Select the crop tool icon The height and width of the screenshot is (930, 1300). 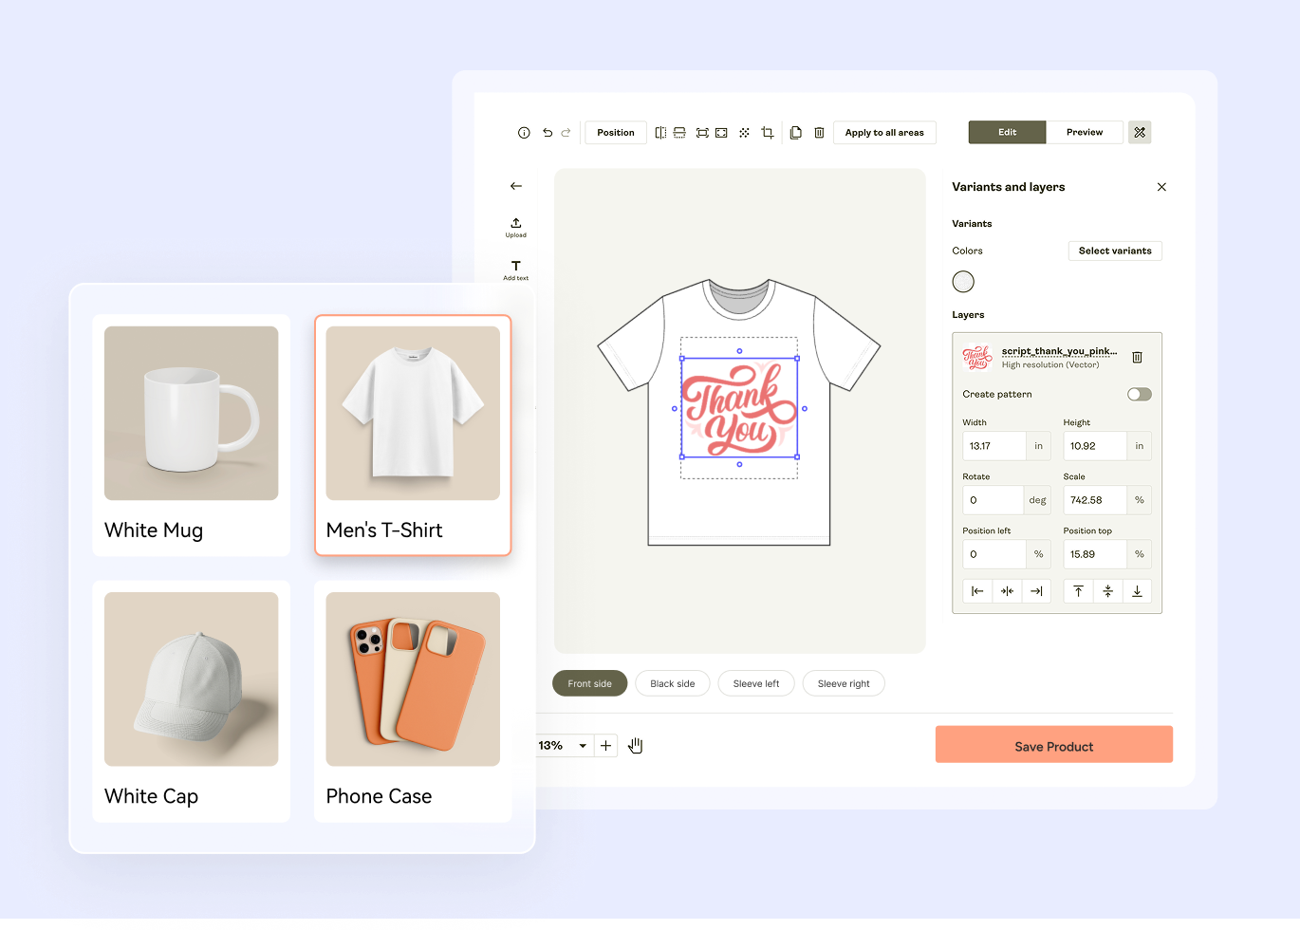[x=768, y=133]
